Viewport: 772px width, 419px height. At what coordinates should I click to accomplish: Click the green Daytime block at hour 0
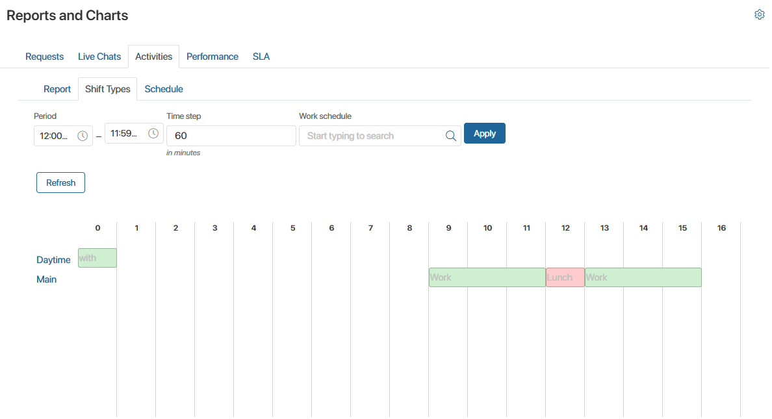[x=97, y=258]
